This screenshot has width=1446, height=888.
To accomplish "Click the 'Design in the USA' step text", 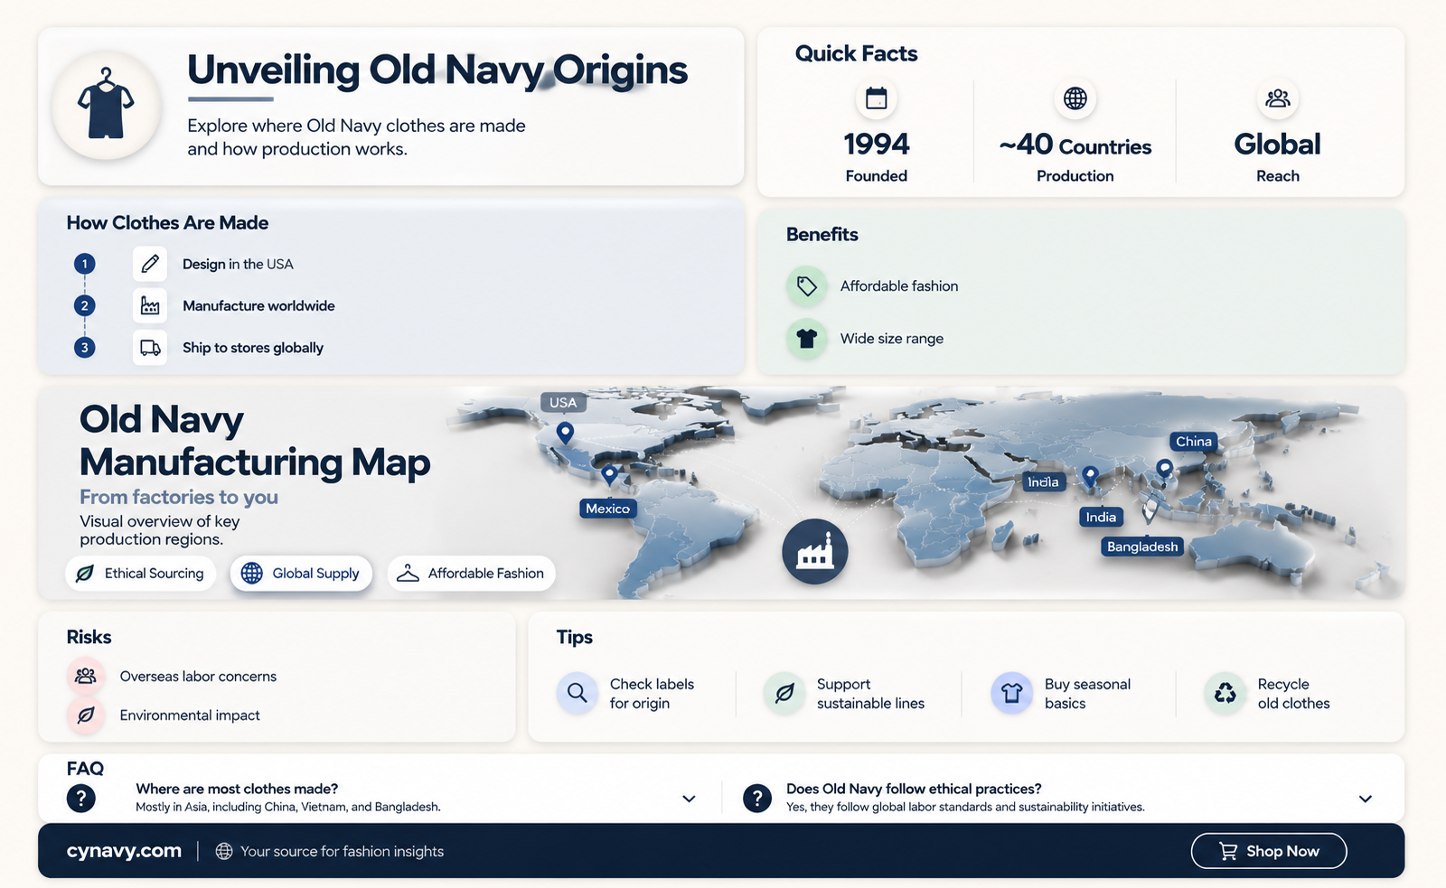I will click(238, 264).
